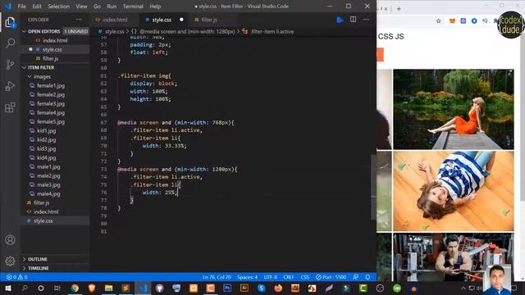Click the editor vertical scrollbar
The image size is (525, 295).
pos(373,188)
